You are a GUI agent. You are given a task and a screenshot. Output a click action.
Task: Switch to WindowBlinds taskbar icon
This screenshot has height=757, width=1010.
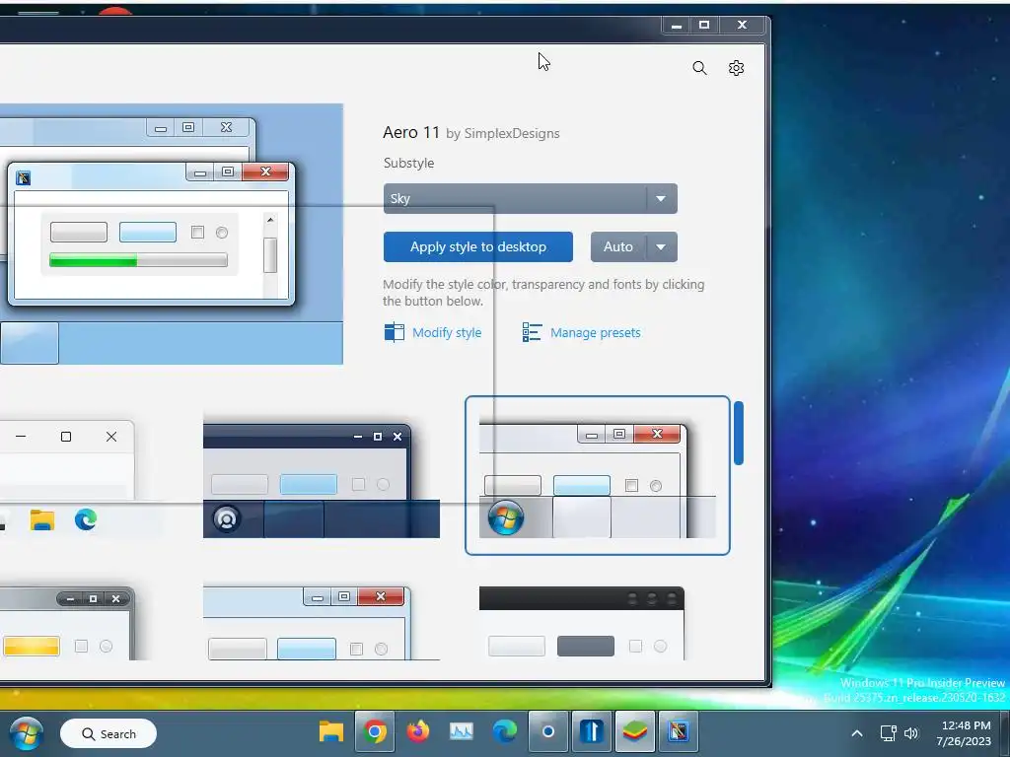[679, 732]
